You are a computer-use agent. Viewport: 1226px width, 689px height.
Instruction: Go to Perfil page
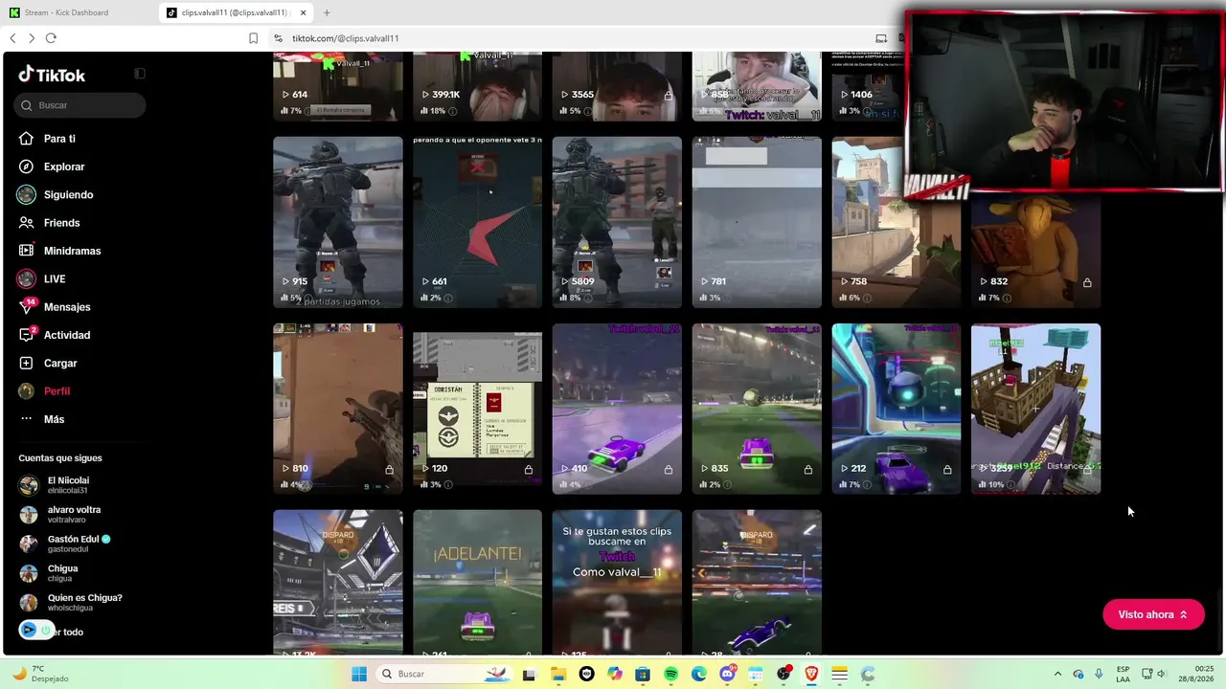[x=57, y=391]
